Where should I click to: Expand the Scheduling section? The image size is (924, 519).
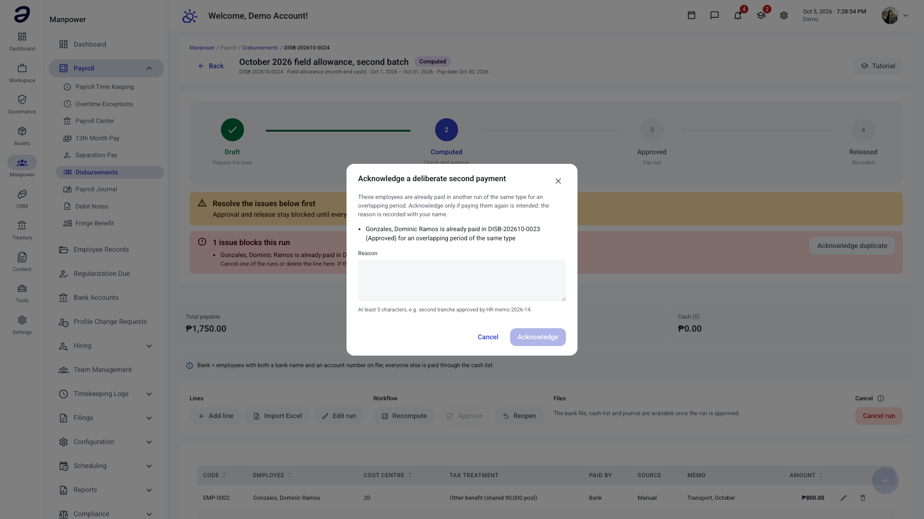[106, 466]
